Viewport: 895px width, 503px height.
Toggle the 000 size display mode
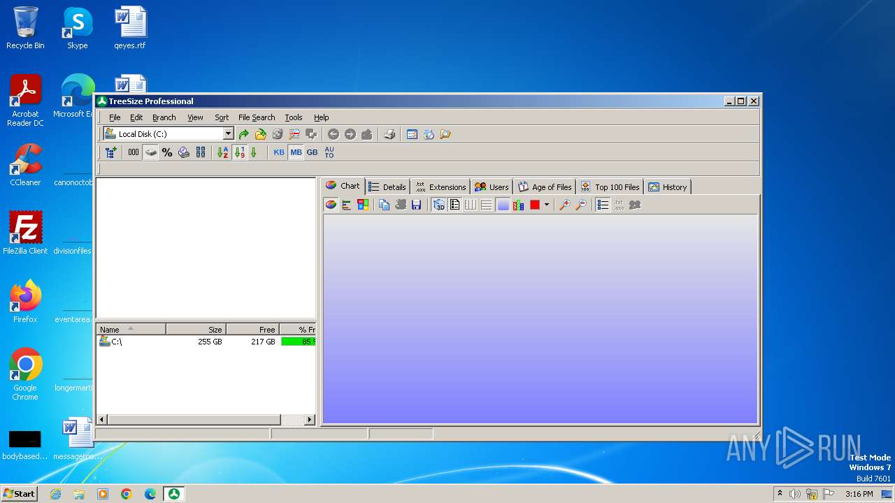coord(134,152)
